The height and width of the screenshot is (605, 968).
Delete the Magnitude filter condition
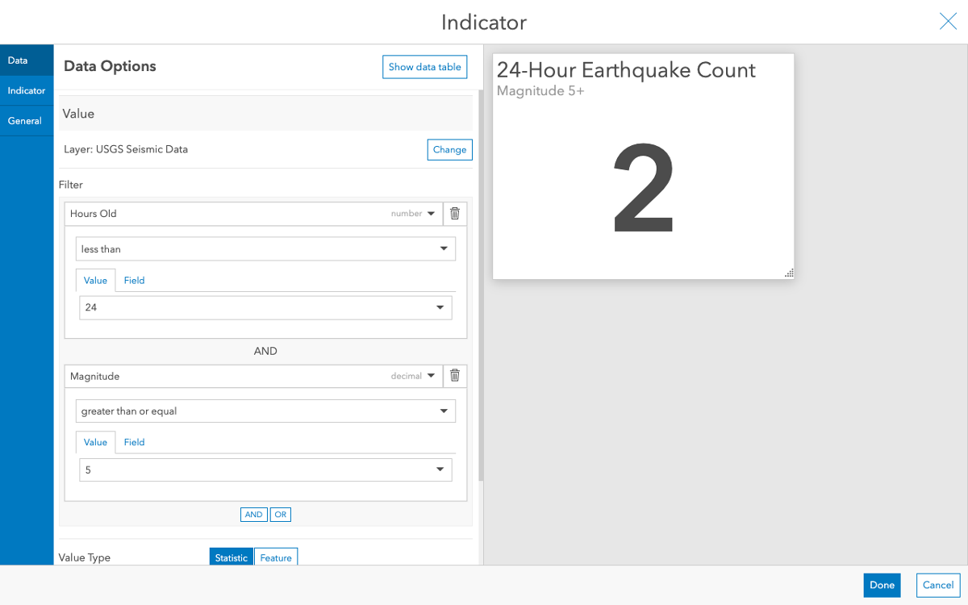[454, 375]
